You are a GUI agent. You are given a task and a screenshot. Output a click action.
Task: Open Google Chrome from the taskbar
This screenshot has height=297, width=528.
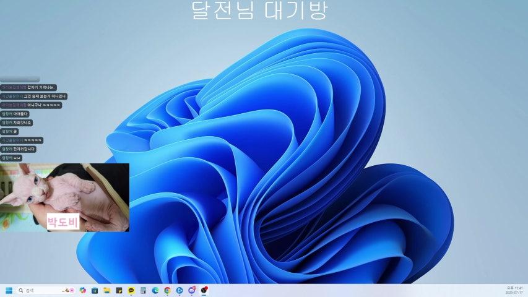(167, 290)
